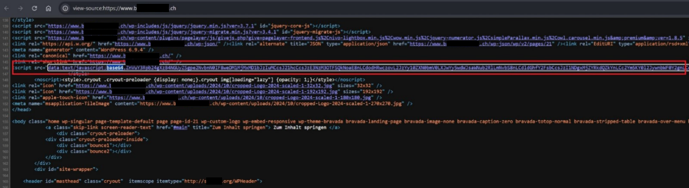Go back with the browser back arrow
Screen dimensions: 689x188
[6, 9]
